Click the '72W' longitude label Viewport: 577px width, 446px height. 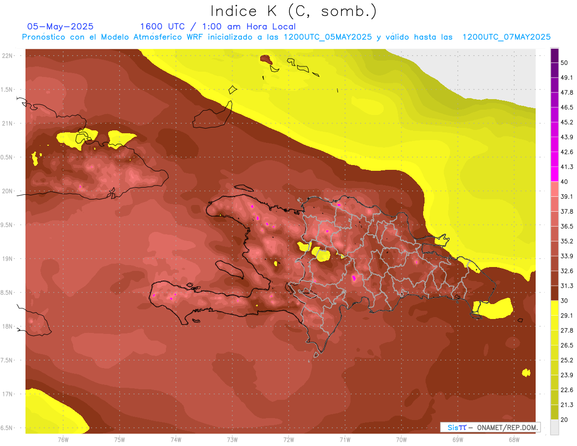(x=288, y=439)
